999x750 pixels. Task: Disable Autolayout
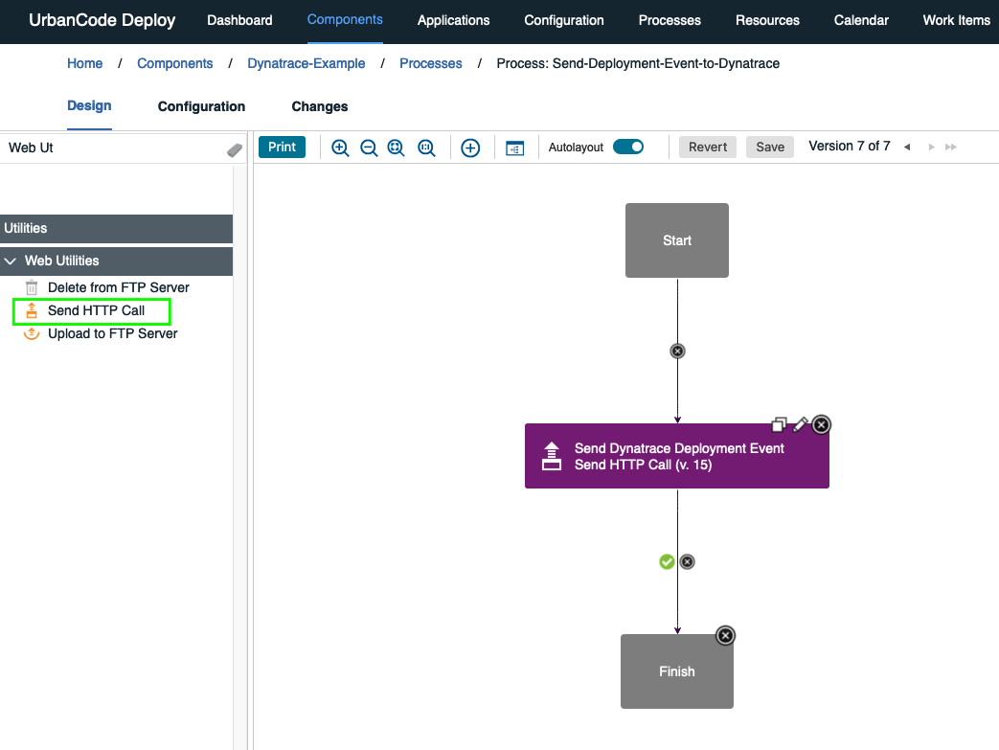(x=628, y=147)
